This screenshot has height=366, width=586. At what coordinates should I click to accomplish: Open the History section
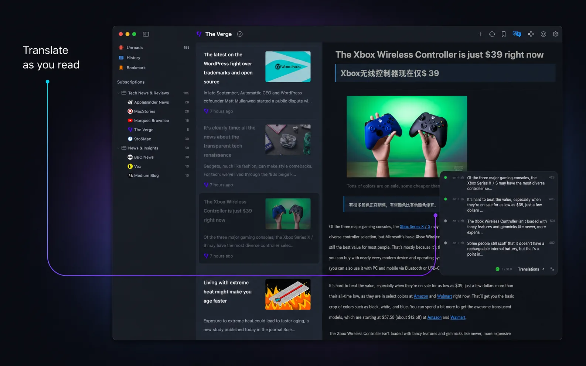tap(154, 58)
